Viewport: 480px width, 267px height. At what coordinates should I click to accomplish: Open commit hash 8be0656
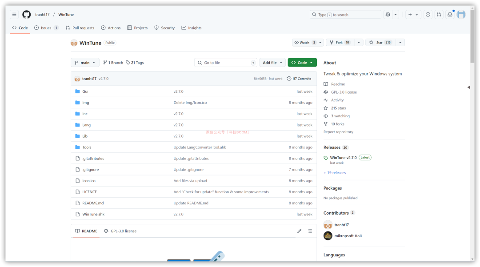[x=260, y=79]
